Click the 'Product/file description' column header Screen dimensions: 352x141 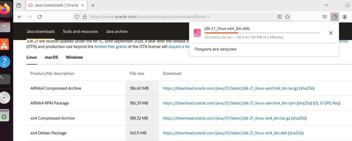pyautogui.click(x=52, y=74)
